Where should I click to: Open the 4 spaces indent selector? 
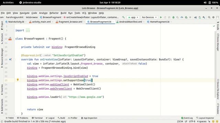click(x=202, y=121)
